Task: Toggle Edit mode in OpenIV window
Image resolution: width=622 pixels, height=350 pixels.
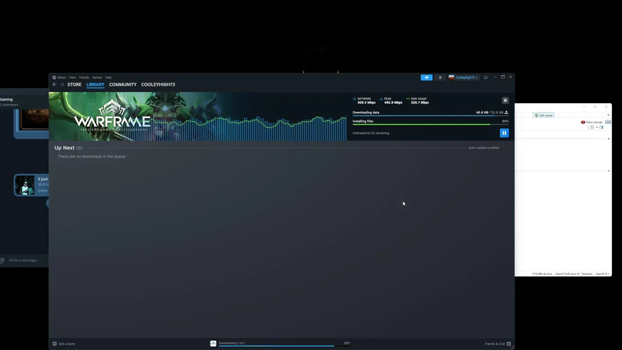Action: pos(544,115)
